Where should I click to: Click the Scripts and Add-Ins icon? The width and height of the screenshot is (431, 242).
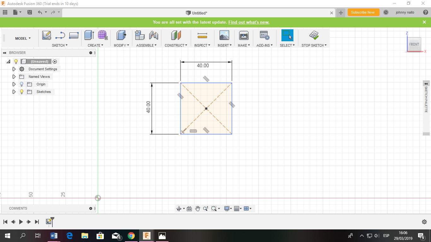click(x=264, y=35)
